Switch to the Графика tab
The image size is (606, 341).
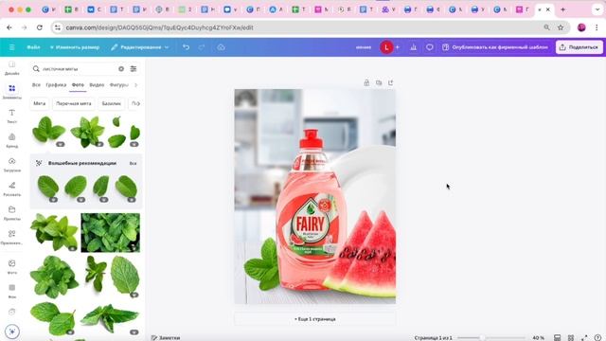(x=56, y=84)
